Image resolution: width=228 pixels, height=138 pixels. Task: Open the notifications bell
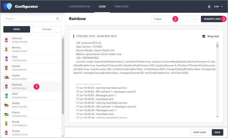point(209,7)
